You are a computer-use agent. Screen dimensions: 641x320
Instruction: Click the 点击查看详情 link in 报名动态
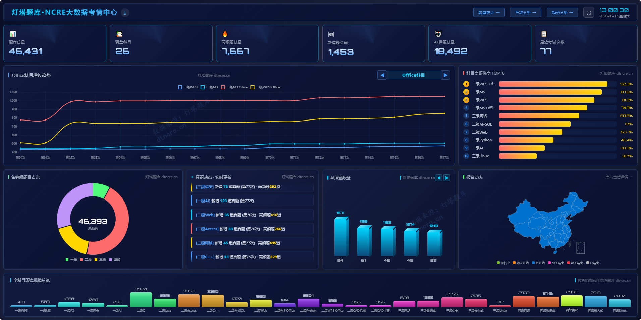click(619, 177)
